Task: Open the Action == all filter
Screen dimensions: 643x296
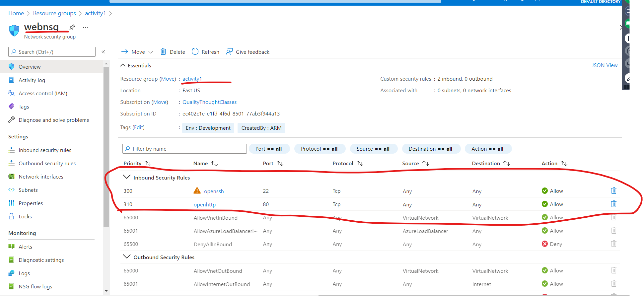Action: tap(488, 149)
